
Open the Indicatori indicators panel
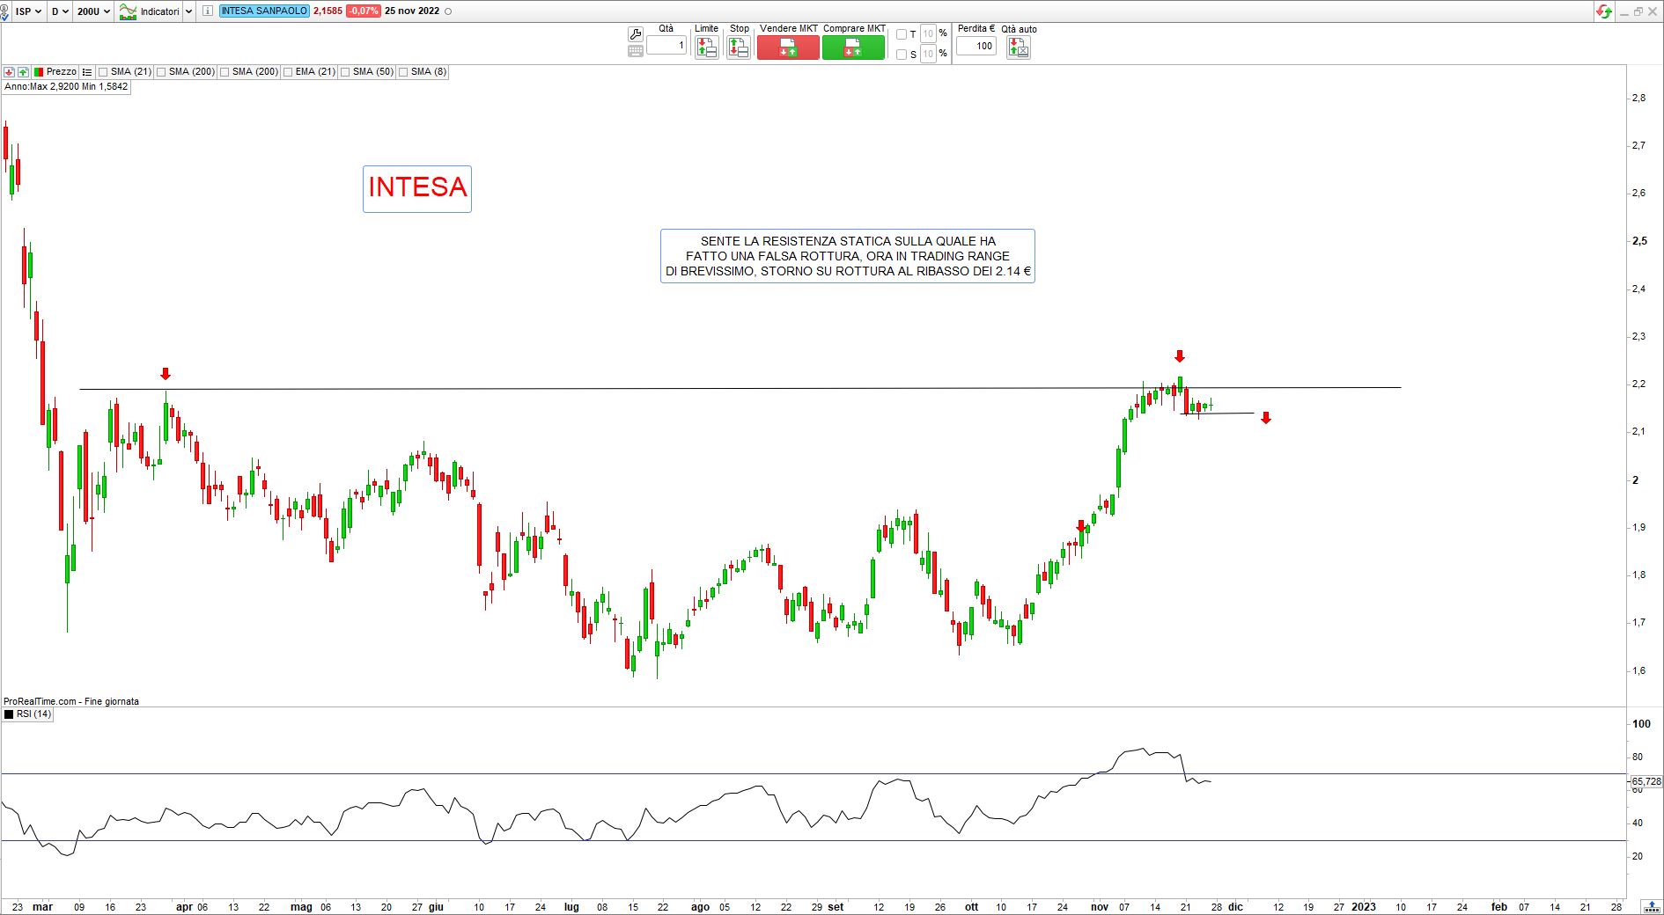[150, 11]
